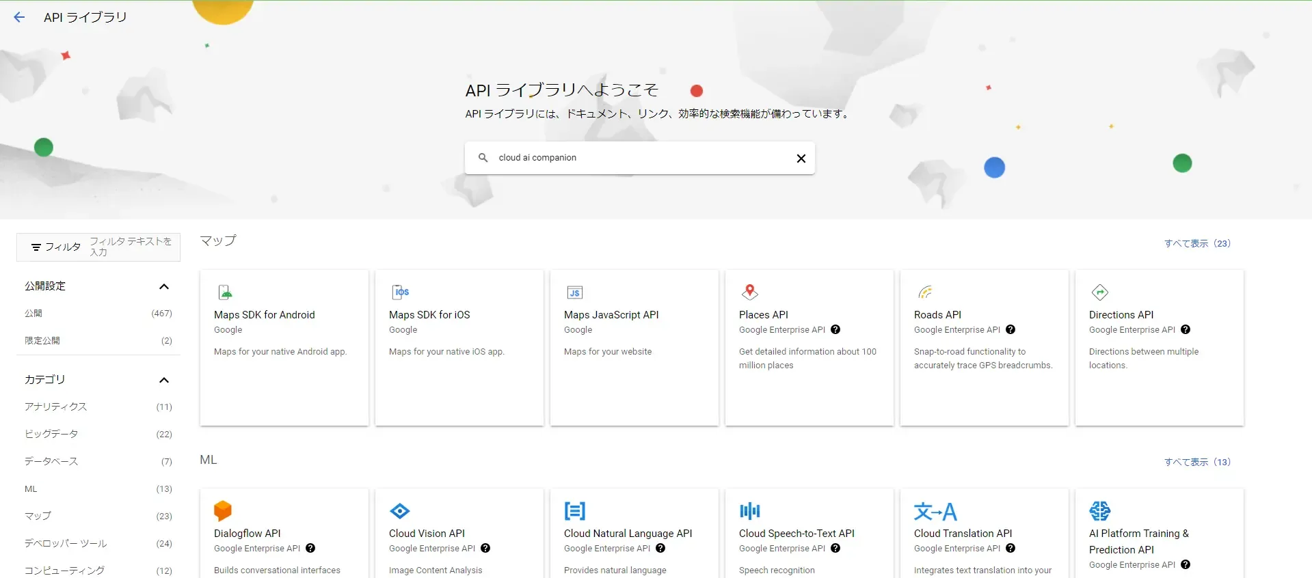1312x578 pixels.
Task: Open the Roads API title
Action: click(x=937, y=315)
